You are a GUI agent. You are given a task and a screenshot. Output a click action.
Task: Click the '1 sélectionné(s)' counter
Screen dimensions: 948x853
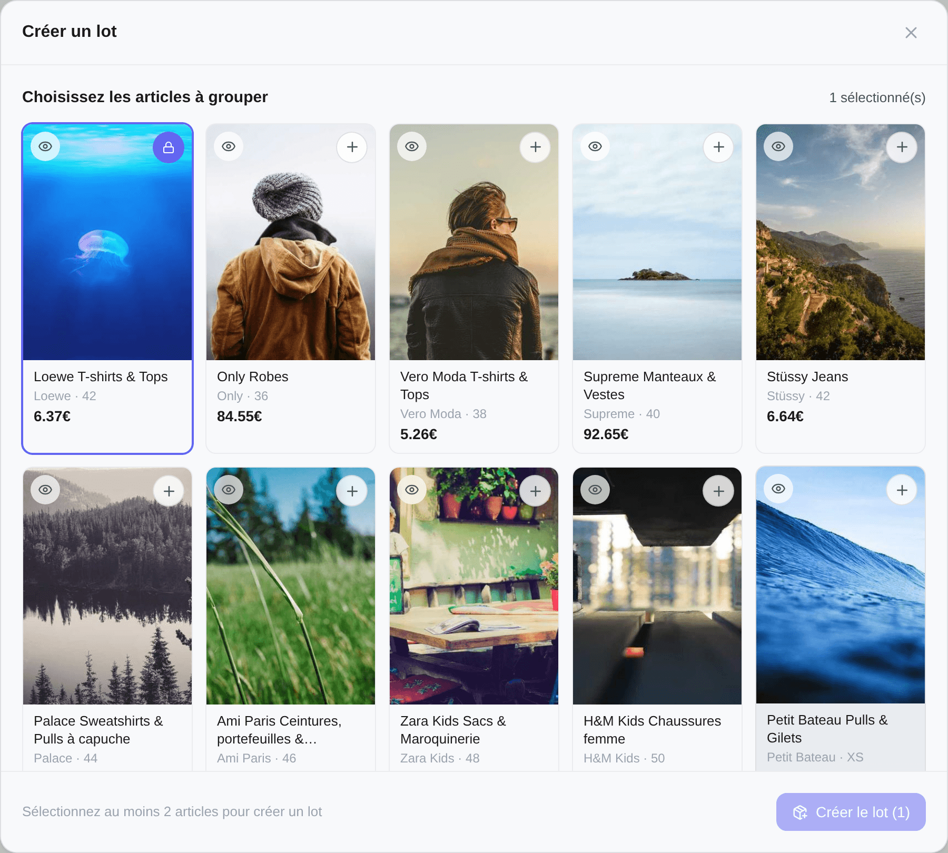877,97
